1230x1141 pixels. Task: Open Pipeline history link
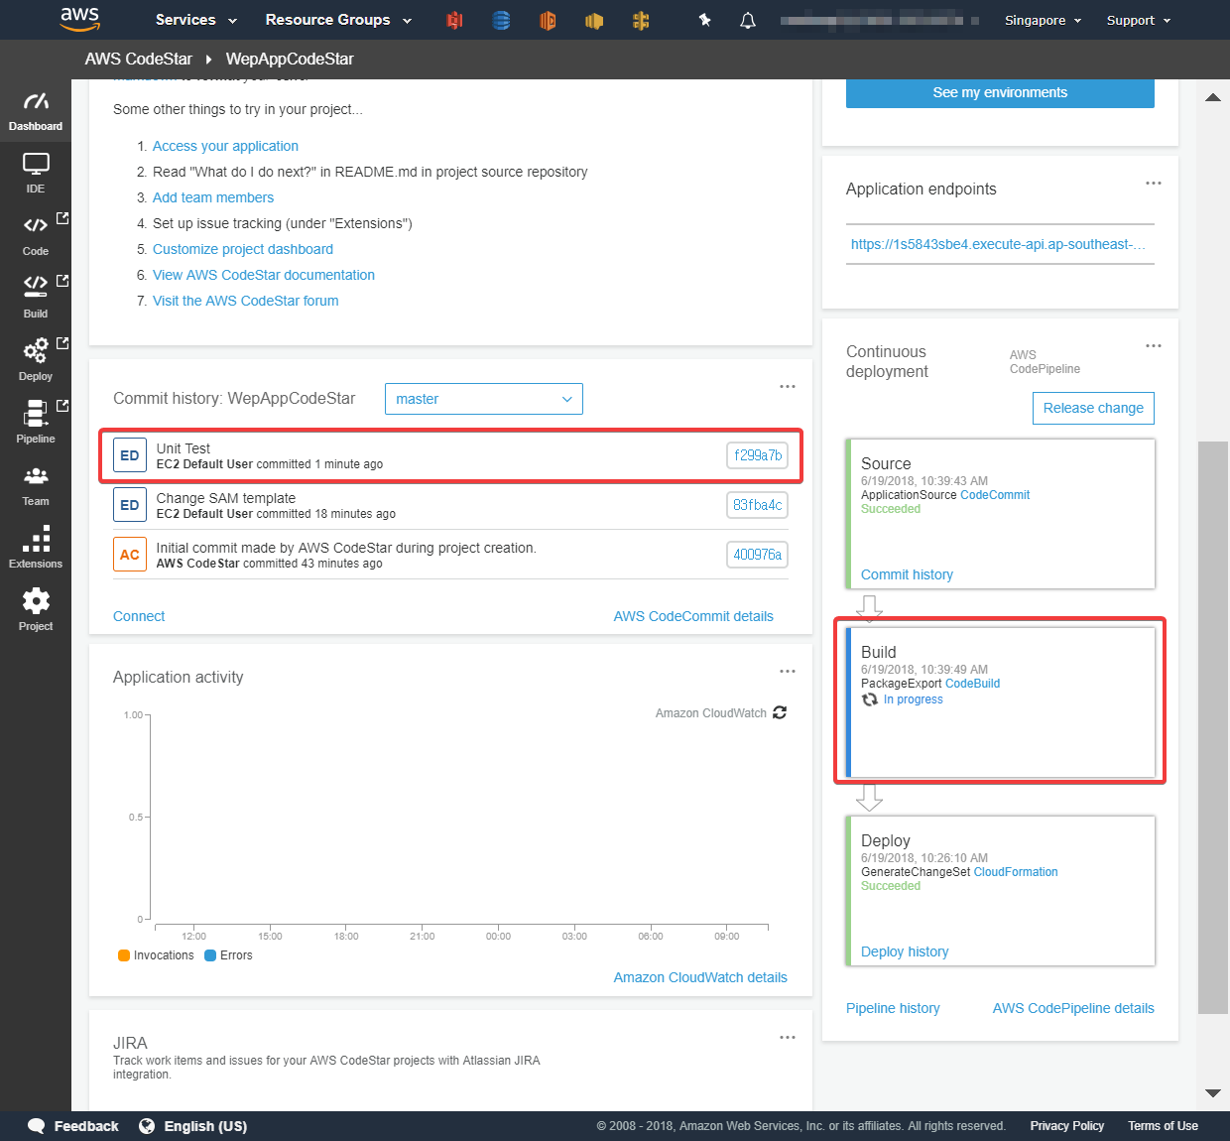click(893, 1008)
